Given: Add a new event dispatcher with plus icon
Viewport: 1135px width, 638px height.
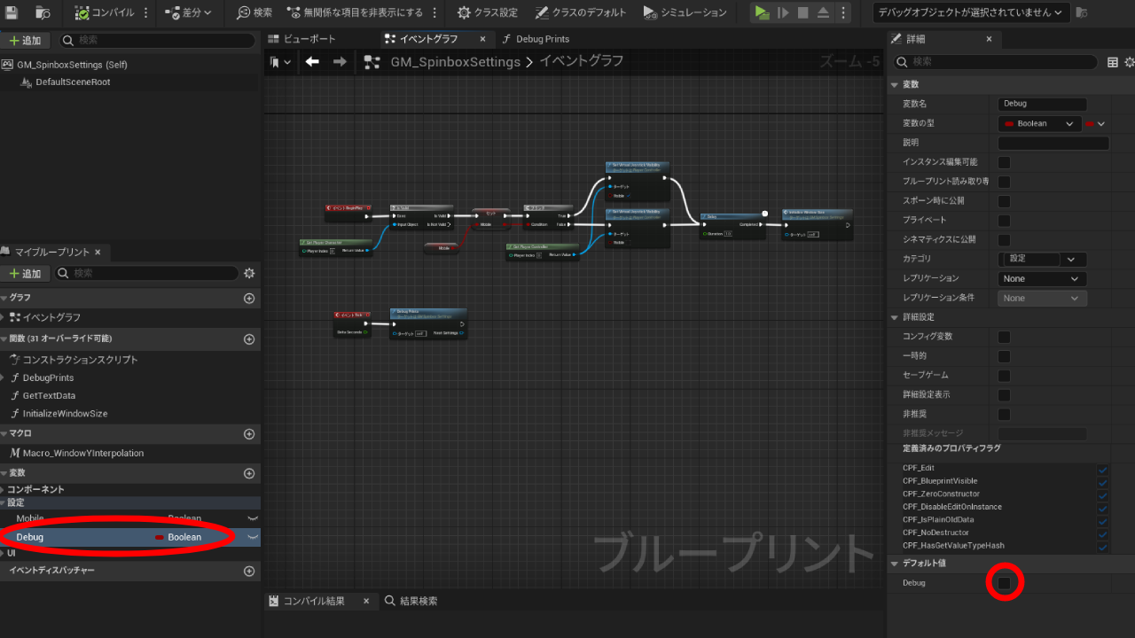Looking at the screenshot, I should coord(249,572).
